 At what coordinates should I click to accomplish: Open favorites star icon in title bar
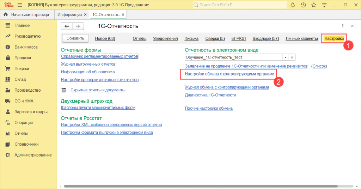click(x=313, y=5)
